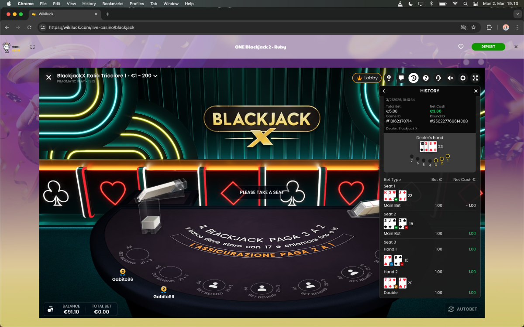Close the History panel

(476, 91)
